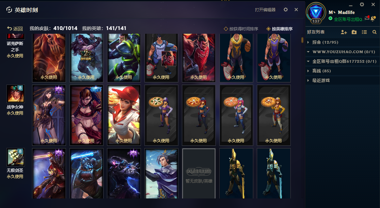Click the friend search magnifier icon

point(375,32)
